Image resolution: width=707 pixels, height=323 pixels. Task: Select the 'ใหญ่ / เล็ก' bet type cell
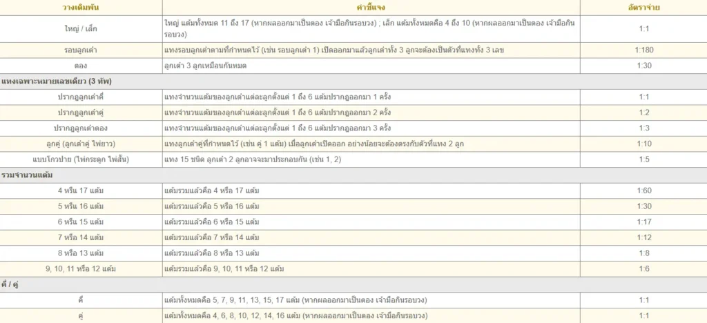coord(81,28)
